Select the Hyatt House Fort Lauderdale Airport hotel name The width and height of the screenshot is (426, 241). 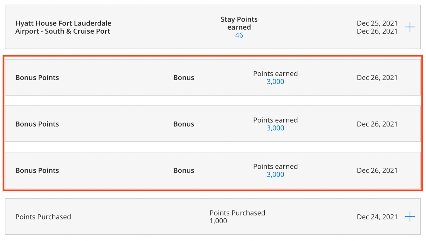pyautogui.click(x=63, y=27)
